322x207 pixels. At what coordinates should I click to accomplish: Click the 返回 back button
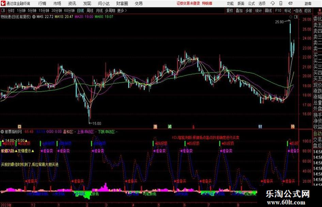coord(307,11)
